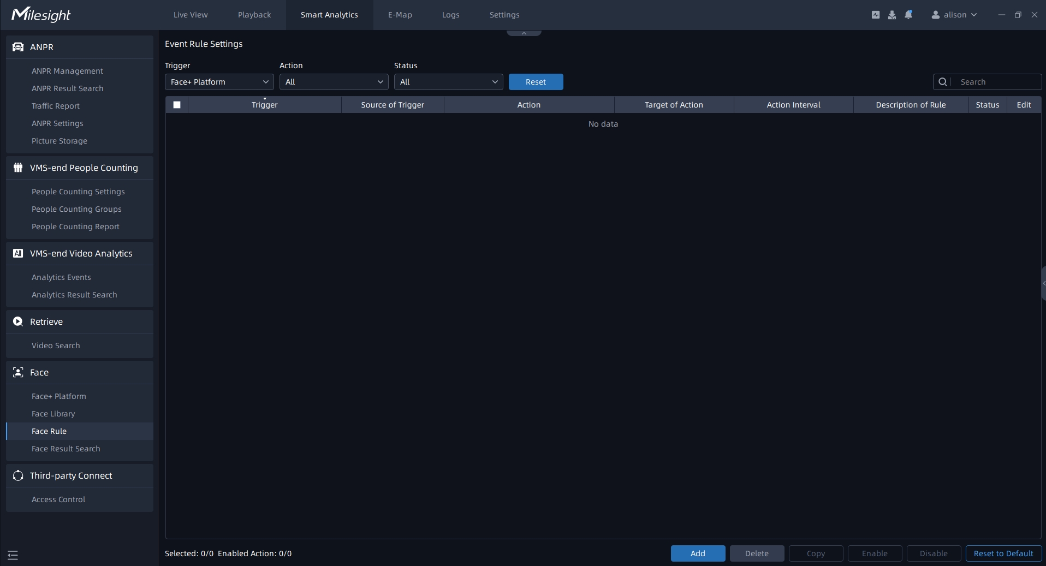The width and height of the screenshot is (1046, 566).
Task: Open the Action filter dropdown
Action: (x=334, y=82)
